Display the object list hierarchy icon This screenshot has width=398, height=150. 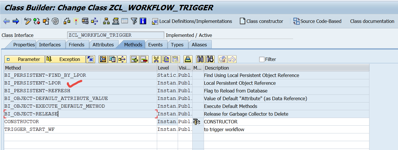(106, 21)
